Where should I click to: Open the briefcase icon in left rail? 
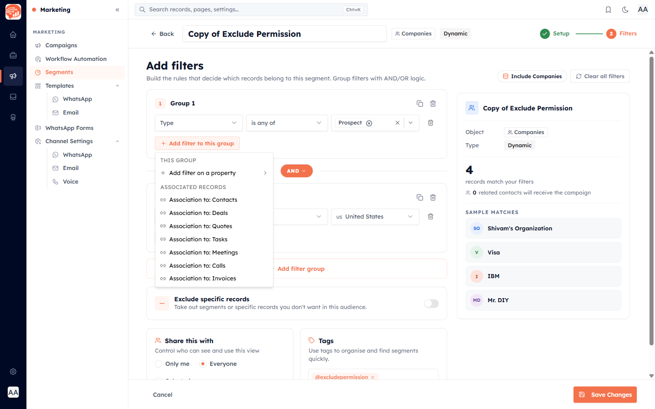point(13,55)
